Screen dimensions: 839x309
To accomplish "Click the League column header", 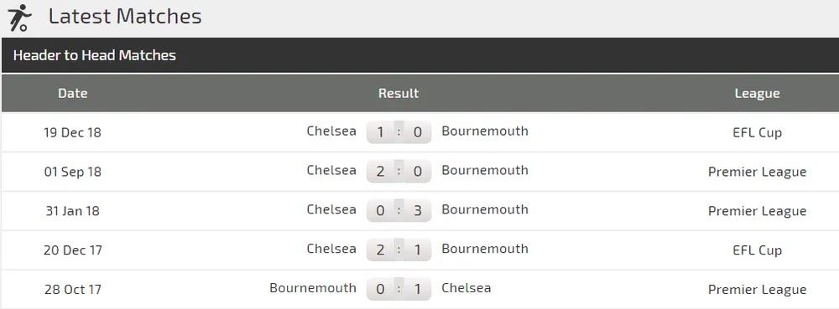I will tap(757, 94).
